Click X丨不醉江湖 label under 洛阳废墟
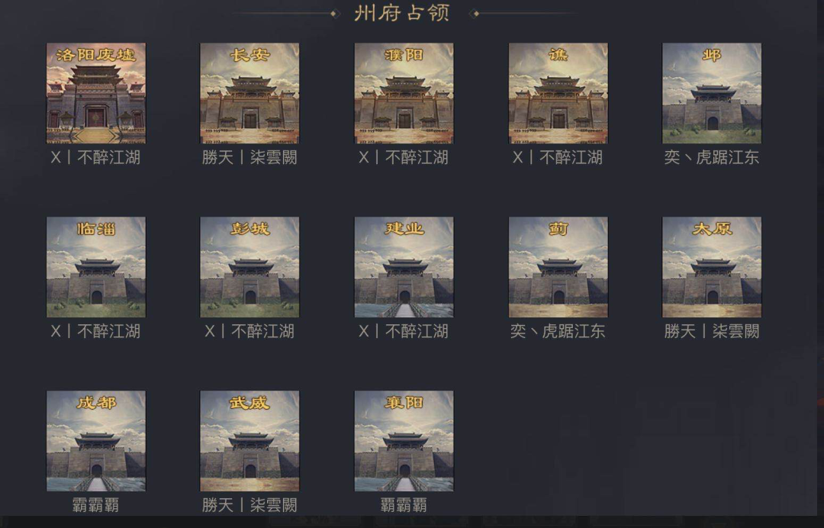 pyautogui.click(x=95, y=157)
